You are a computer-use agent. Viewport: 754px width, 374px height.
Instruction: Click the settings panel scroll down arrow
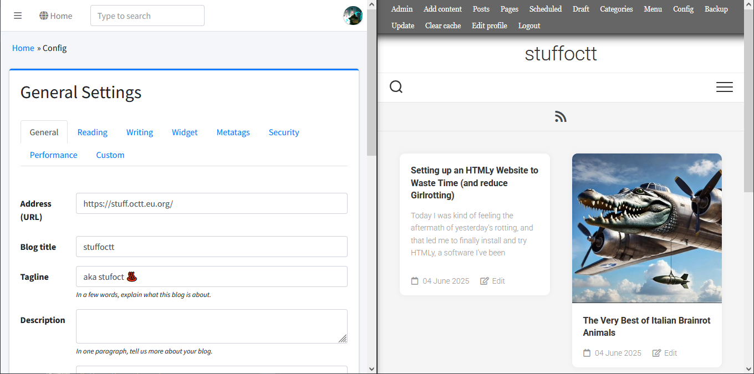[371, 368]
